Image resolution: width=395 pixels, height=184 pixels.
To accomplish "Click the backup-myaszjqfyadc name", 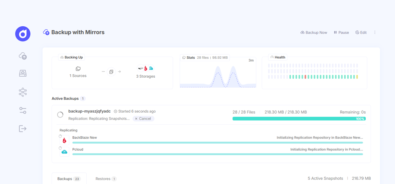I will 90,111.
